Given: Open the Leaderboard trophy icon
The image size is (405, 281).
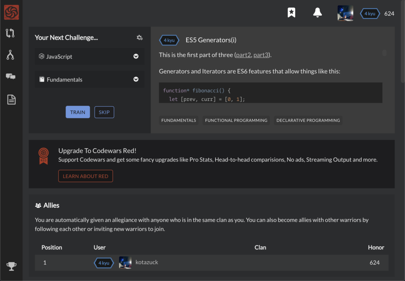Looking at the screenshot, I should (11, 266).
